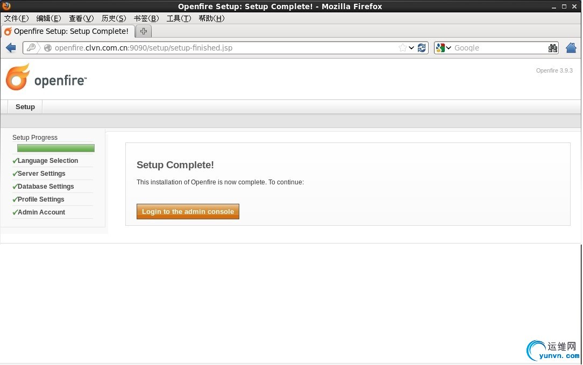Click the installation complete message text

click(x=220, y=182)
